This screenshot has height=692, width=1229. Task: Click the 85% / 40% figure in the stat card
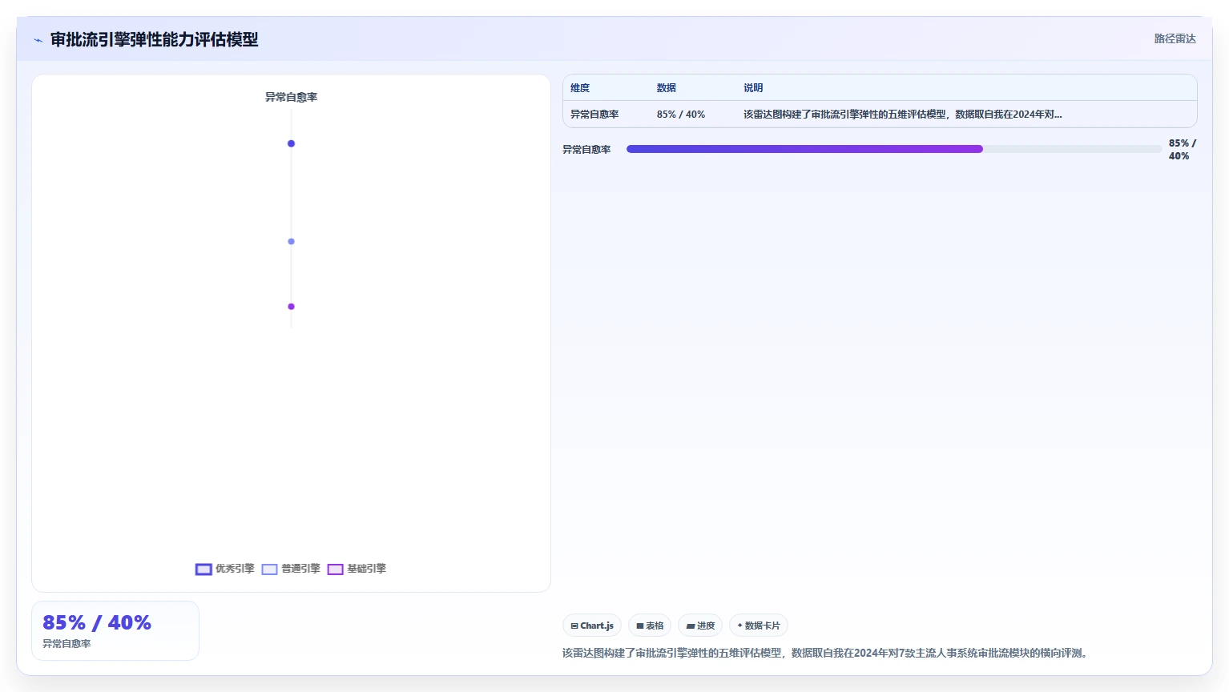97,623
